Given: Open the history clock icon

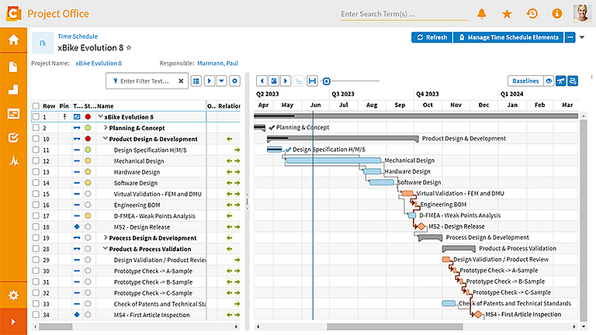Looking at the screenshot, I should [532, 14].
